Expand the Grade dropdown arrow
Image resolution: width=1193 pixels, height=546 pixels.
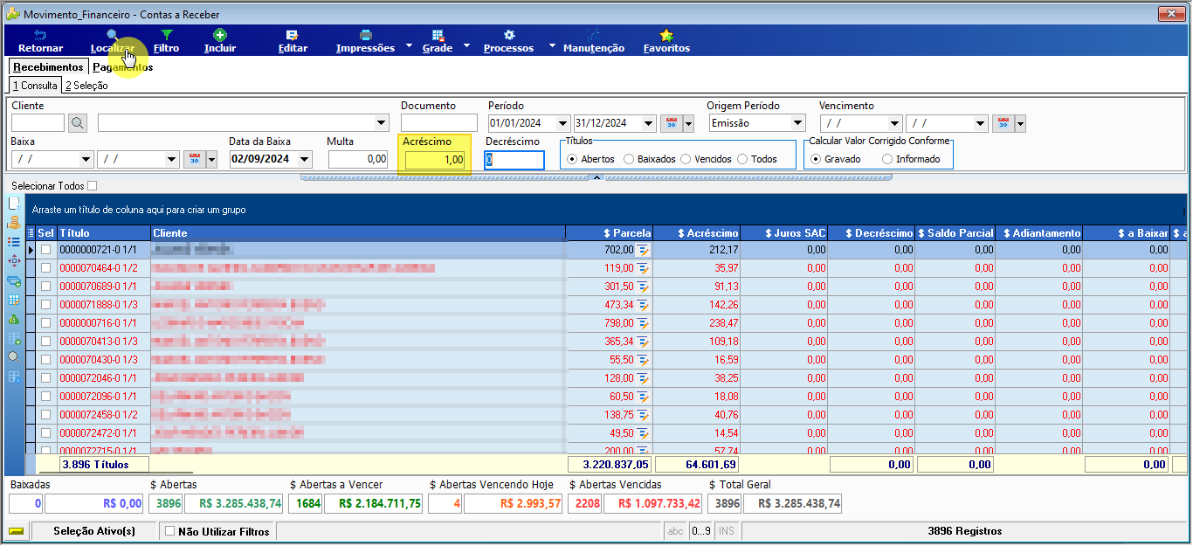point(466,44)
